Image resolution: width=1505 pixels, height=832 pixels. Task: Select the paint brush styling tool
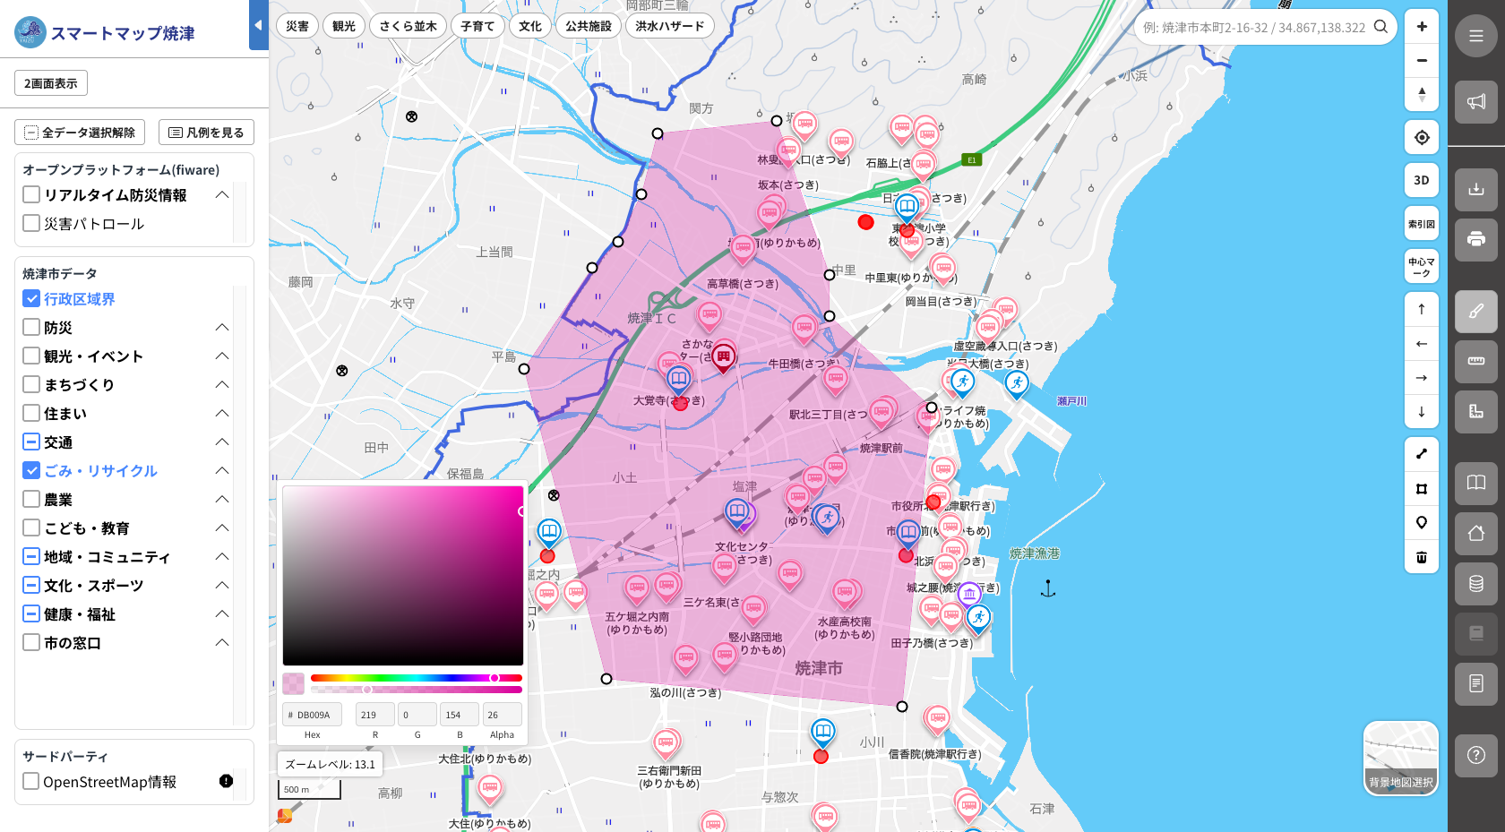click(1476, 313)
